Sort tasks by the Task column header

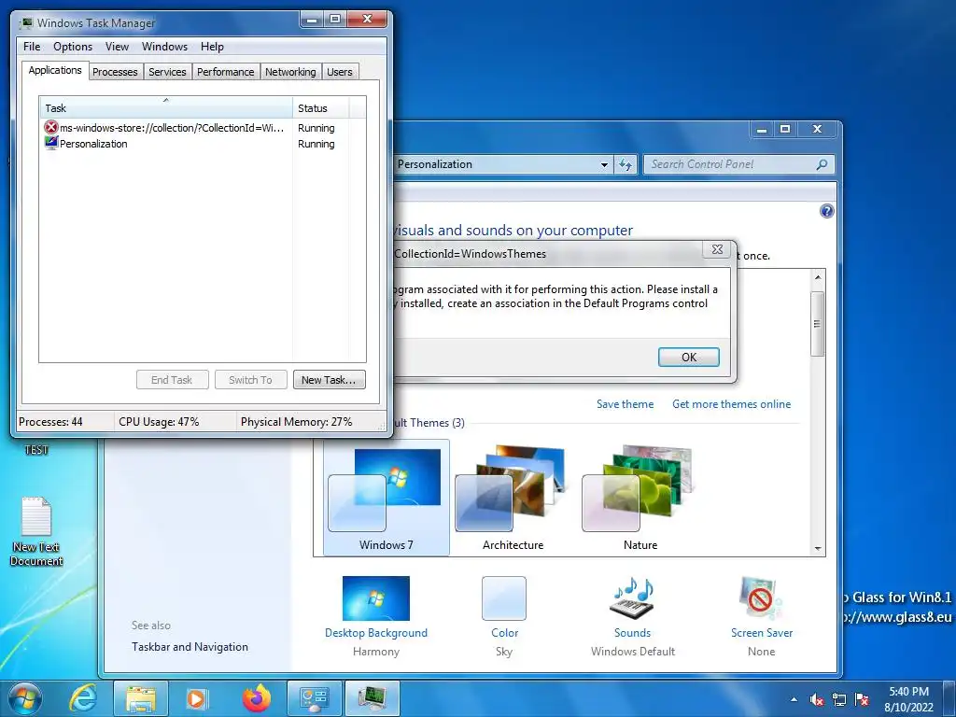[166, 108]
